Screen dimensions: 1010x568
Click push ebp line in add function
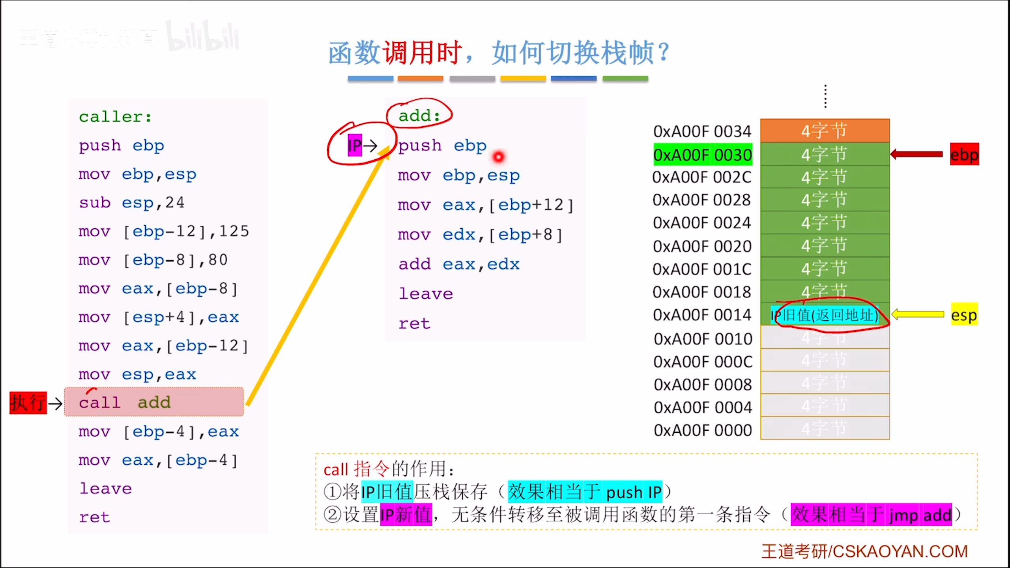442,145
